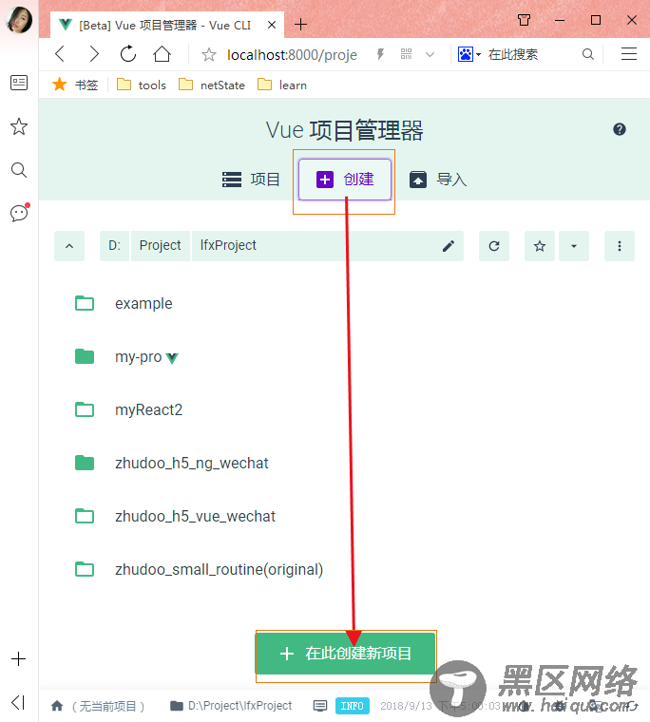Open the tools bookmark folder
The image size is (650, 722).
coord(141,85)
